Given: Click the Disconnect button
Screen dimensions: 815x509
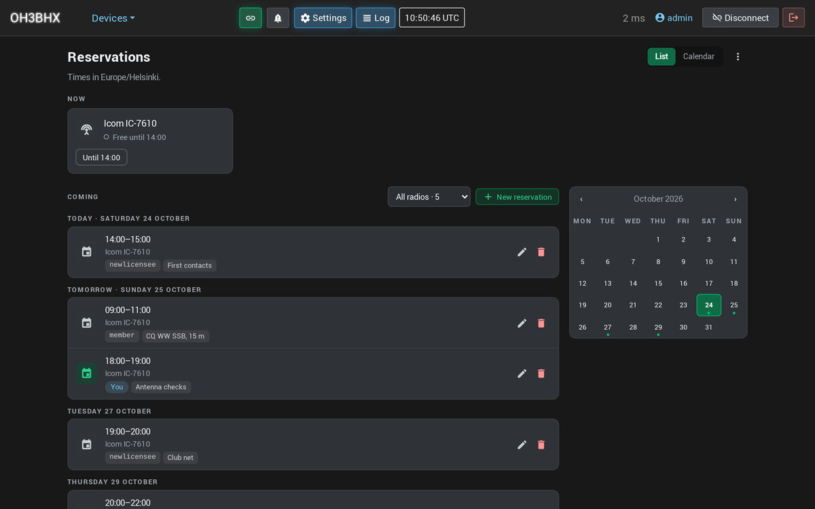Looking at the screenshot, I should pyautogui.click(x=740, y=18).
